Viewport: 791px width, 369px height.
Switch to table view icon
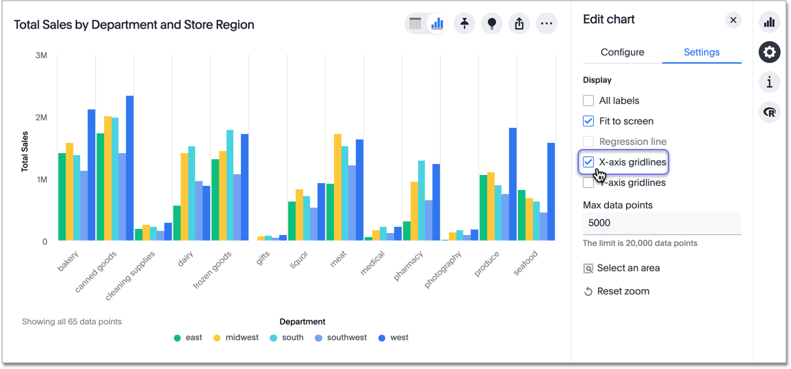(x=415, y=24)
